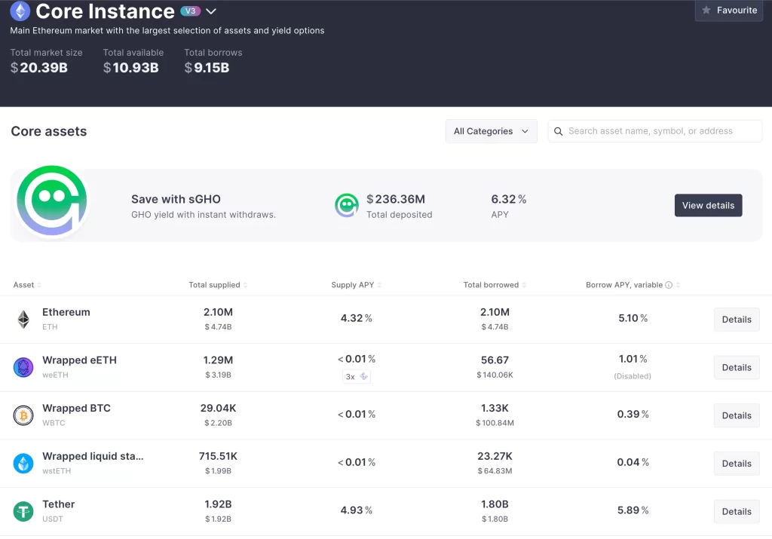The width and height of the screenshot is (772, 539).
Task: Click Ethereum Borrow APY 5.10%
Action: [x=633, y=318]
